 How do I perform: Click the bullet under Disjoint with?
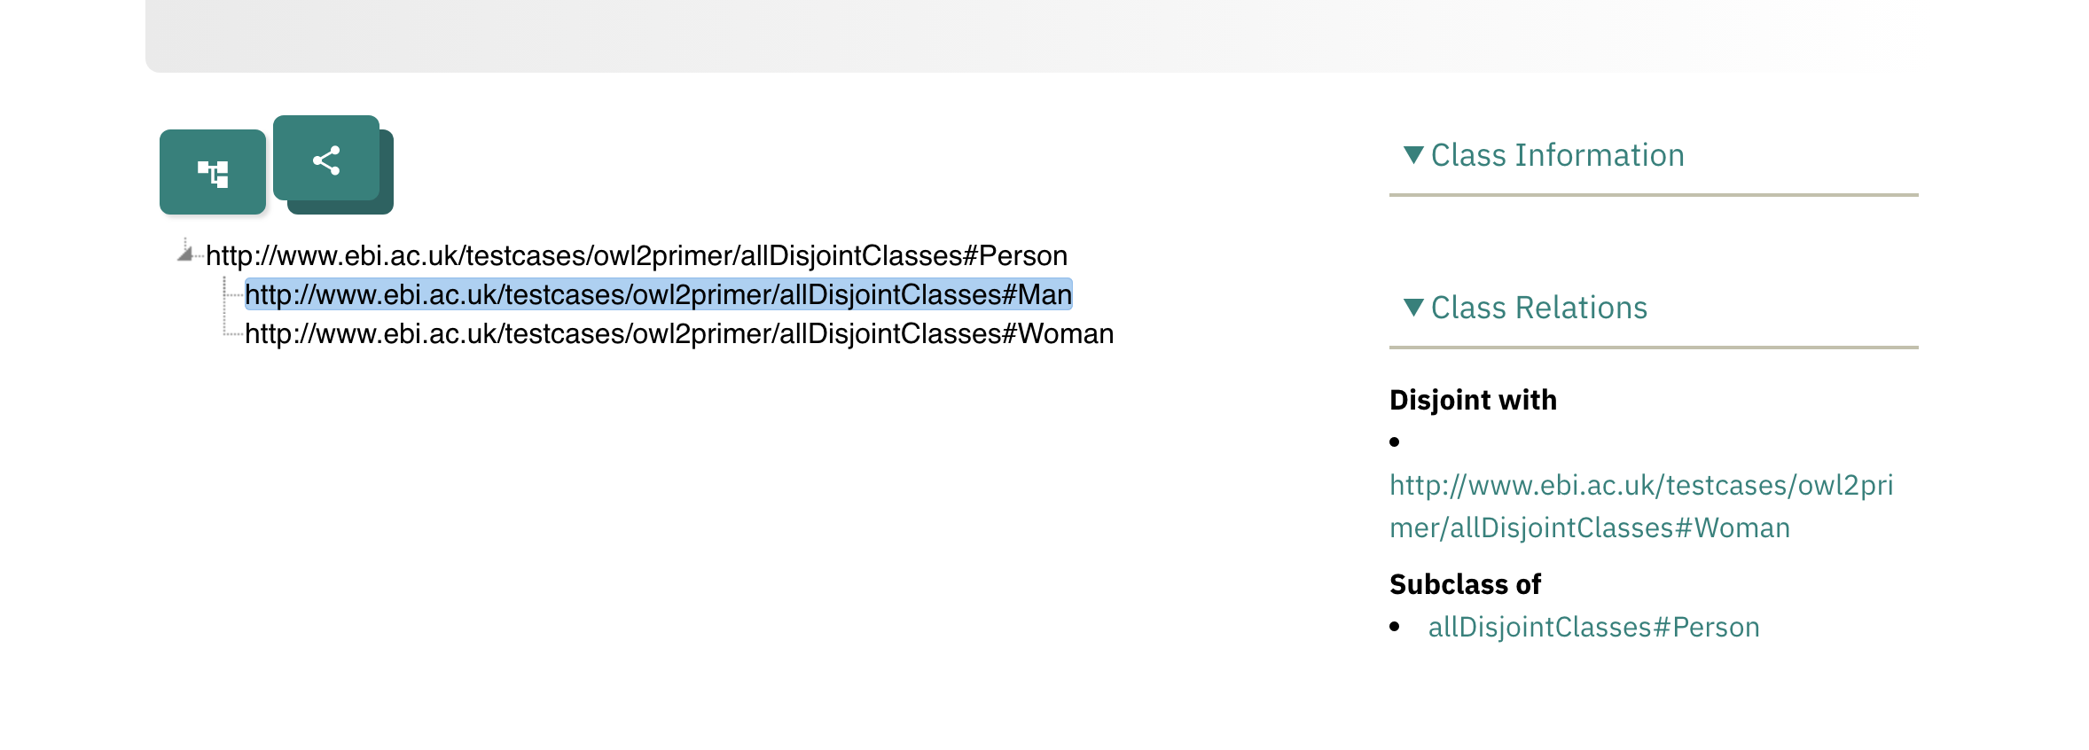pos(1395,440)
